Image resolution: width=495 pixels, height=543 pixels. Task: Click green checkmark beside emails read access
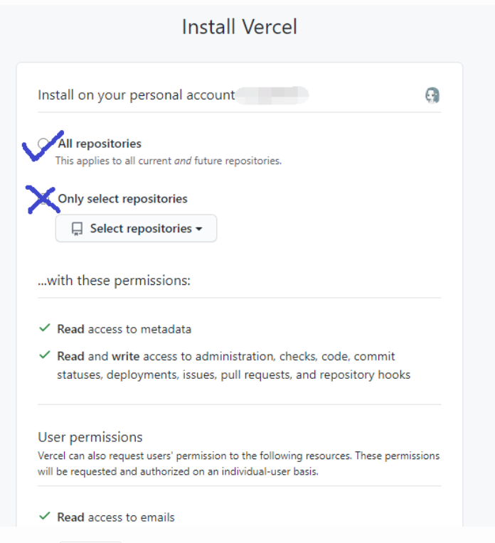(45, 517)
